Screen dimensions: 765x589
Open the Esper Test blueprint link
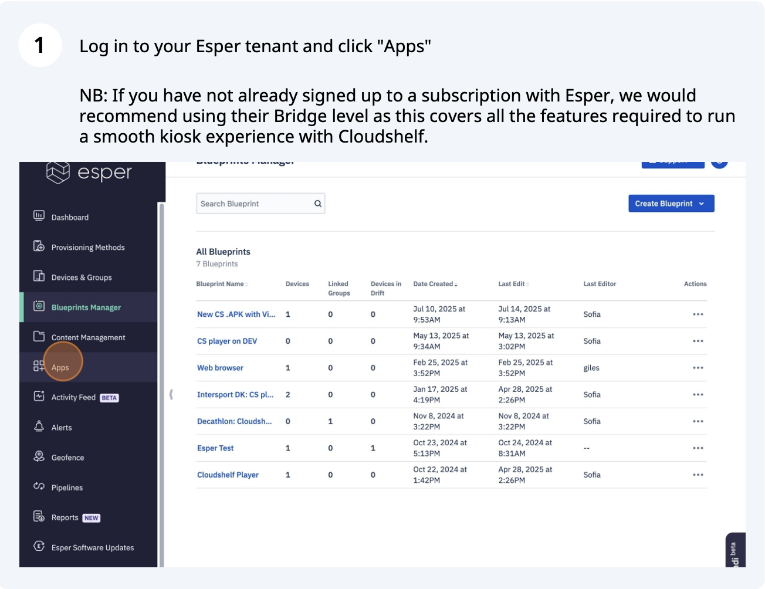[215, 448]
